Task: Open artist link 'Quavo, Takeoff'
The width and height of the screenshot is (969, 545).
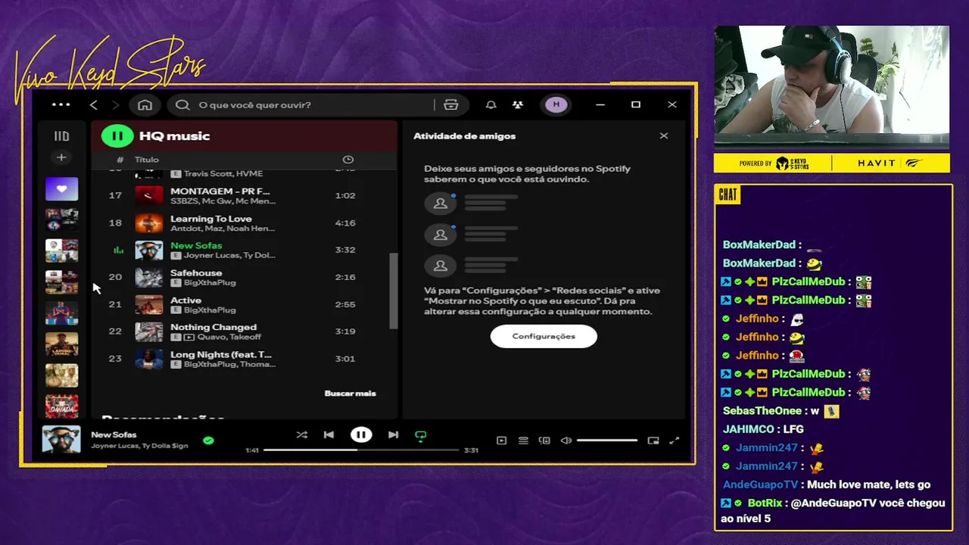Action: point(230,337)
